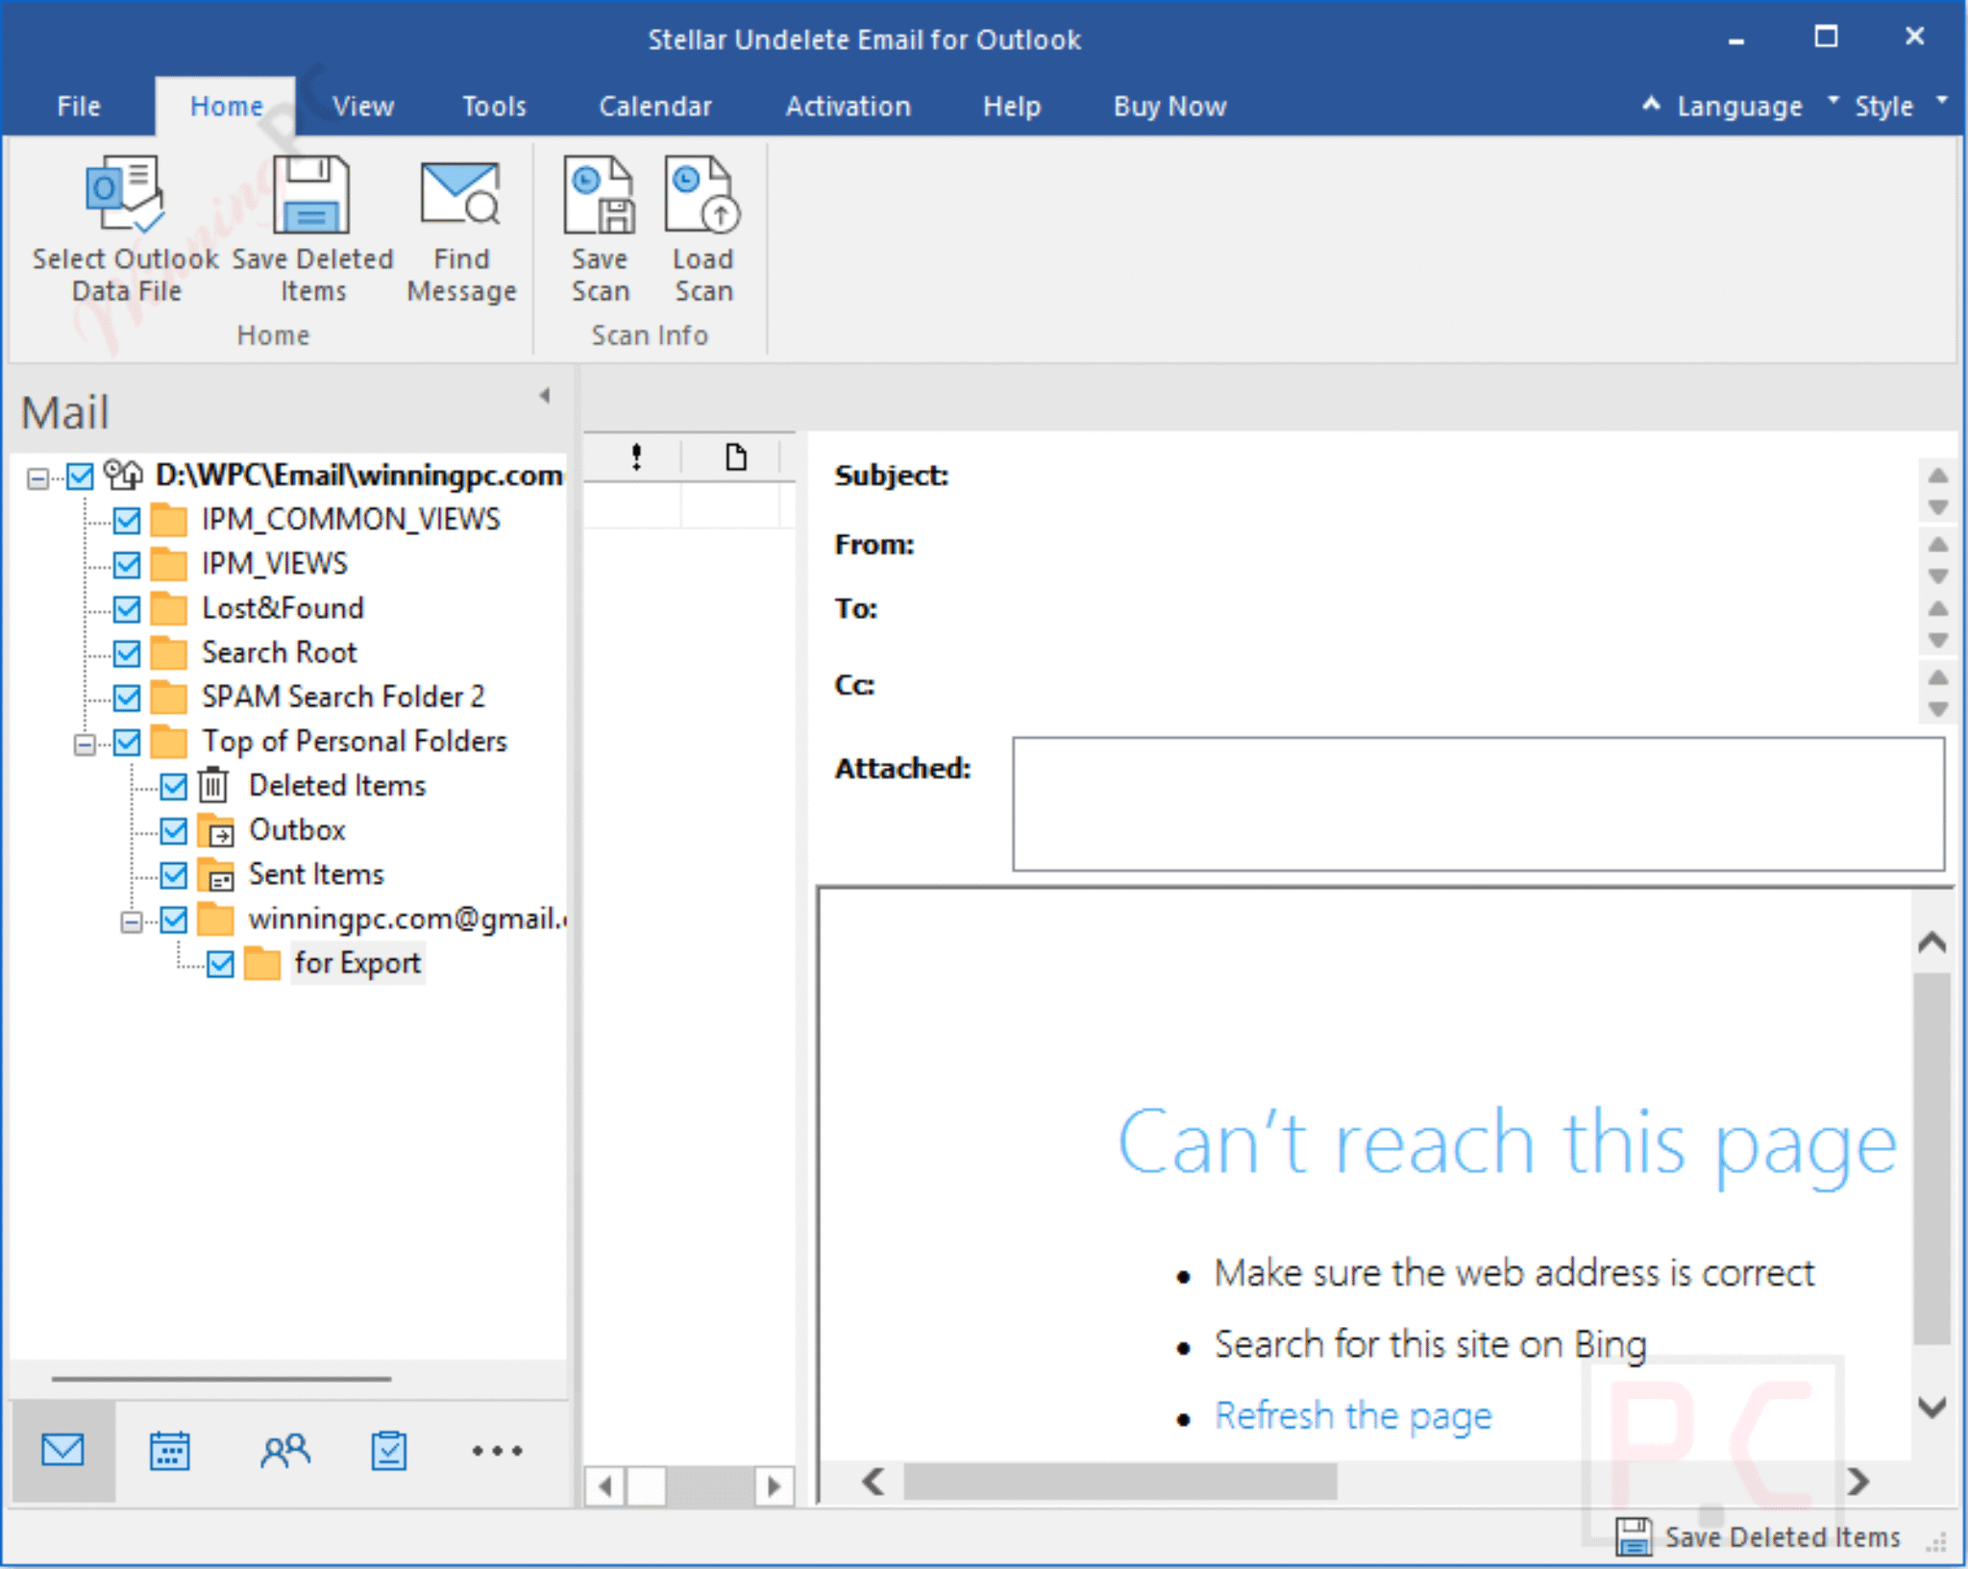Click the Save Scan icon
1968x1569 pixels.
click(599, 195)
